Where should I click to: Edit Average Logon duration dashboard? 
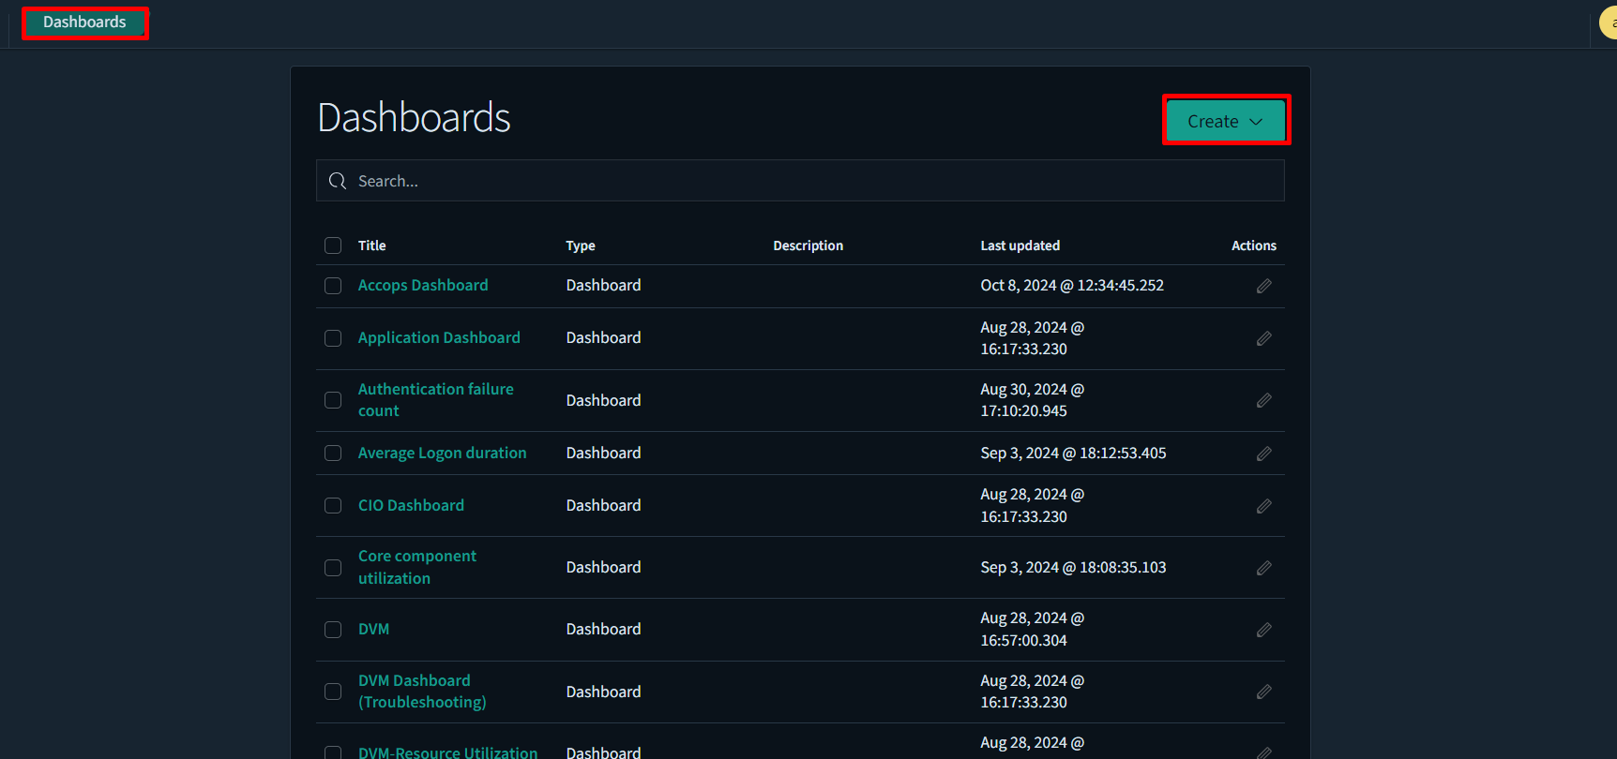click(1263, 454)
